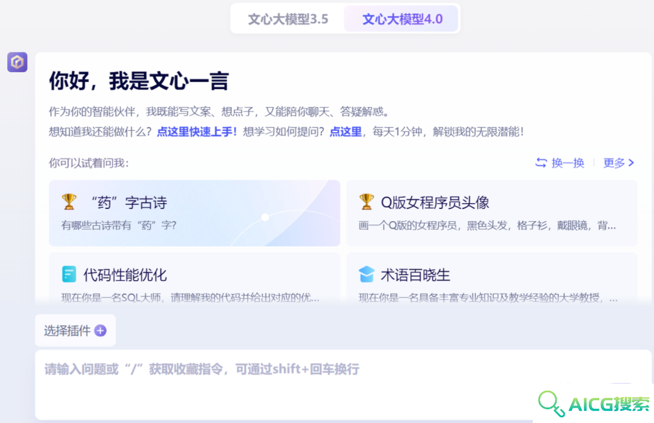Expand the chevron next to 更多
Screen dimensions: 654x423
point(631,162)
